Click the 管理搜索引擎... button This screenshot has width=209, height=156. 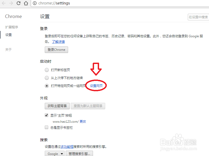79,154
